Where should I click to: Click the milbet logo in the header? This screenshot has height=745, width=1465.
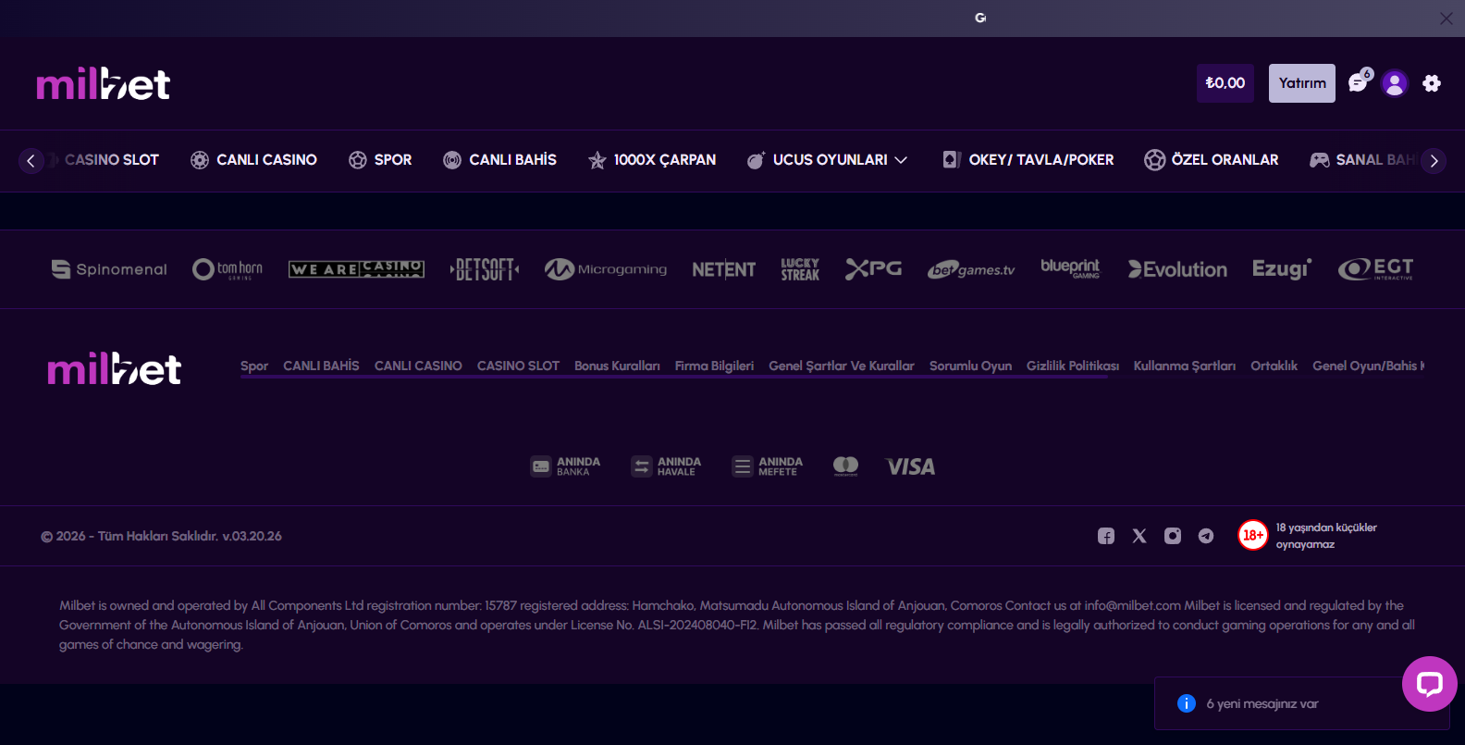pyautogui.click(x=104, y=84)
